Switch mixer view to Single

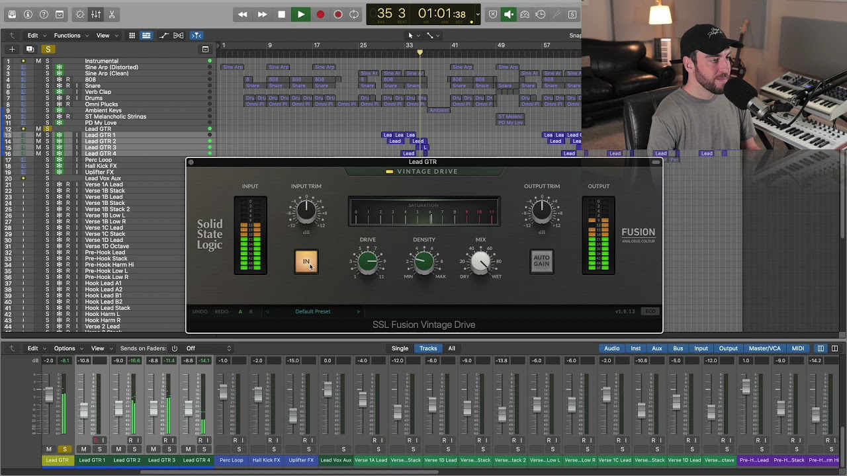click(400, 348)
